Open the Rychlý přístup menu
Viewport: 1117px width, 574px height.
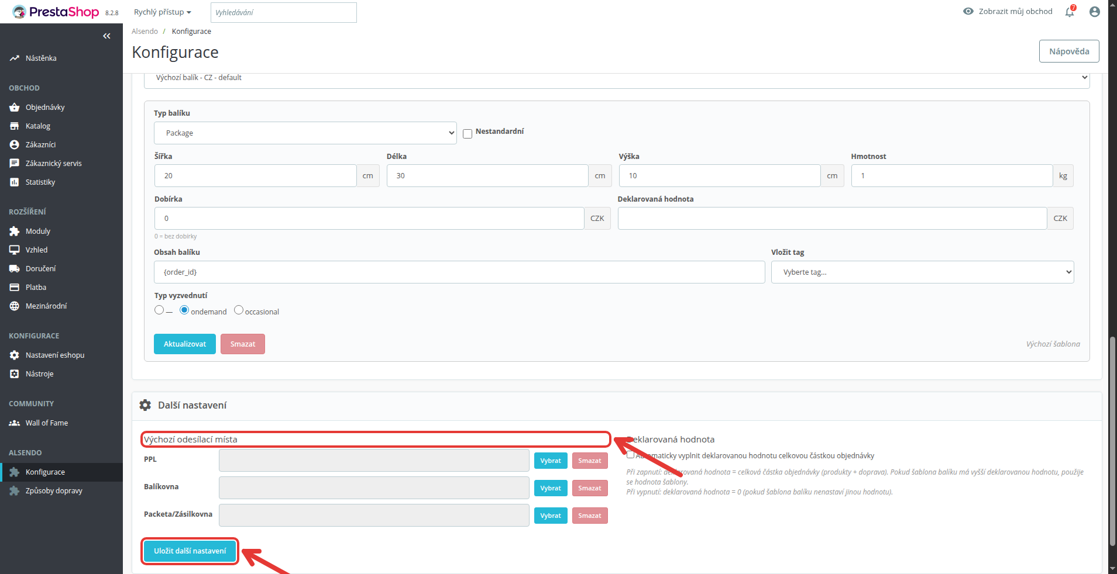(x=163, y=12)
